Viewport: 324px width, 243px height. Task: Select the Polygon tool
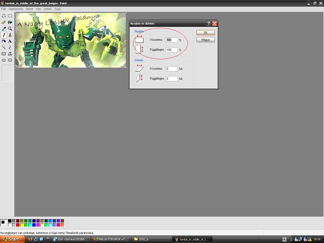coord(10,54)
